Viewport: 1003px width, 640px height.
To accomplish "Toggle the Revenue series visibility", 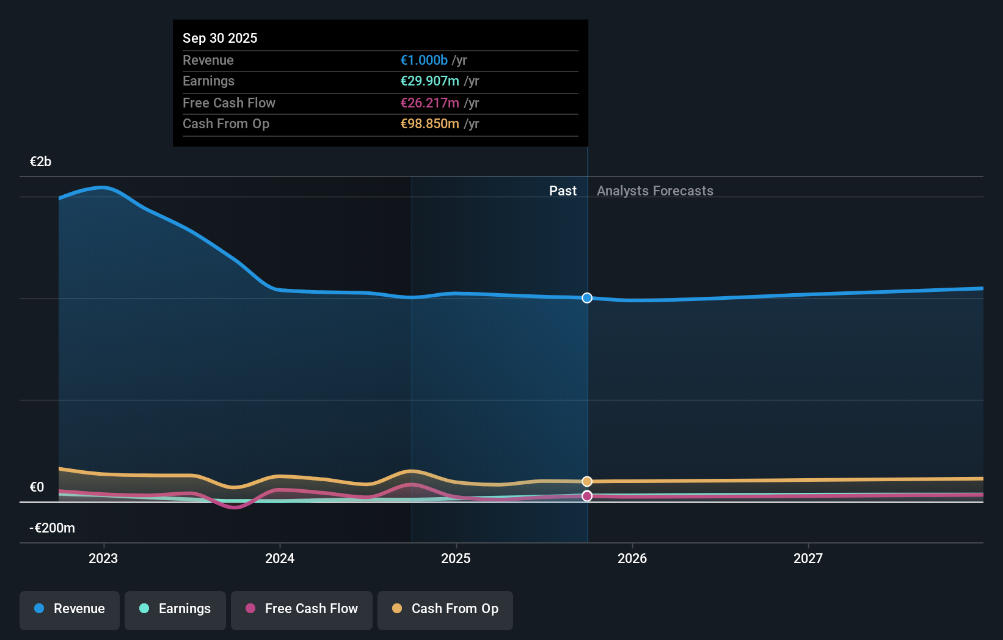I will click(69, 609).
